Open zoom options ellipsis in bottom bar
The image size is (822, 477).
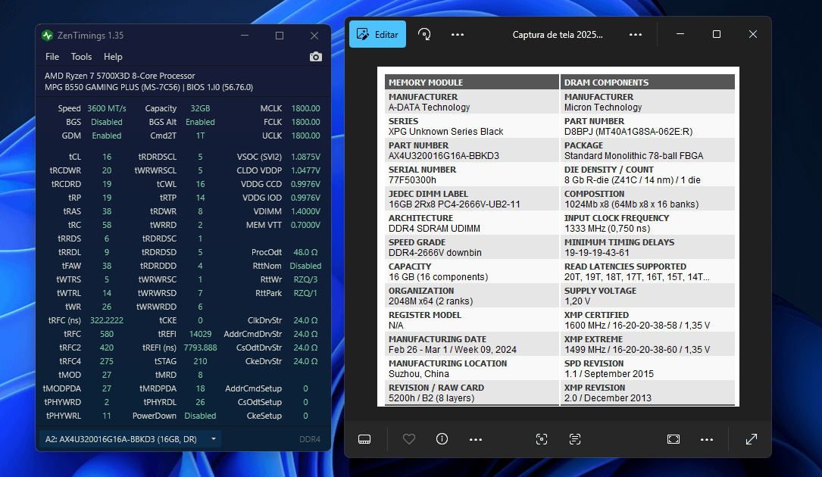coord(707,439)
